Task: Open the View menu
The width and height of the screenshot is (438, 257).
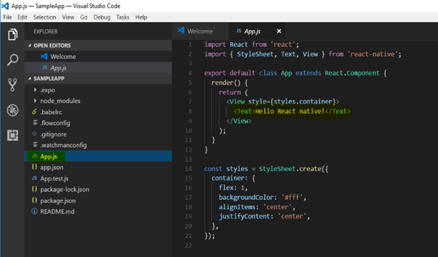Action: (68, 17)
